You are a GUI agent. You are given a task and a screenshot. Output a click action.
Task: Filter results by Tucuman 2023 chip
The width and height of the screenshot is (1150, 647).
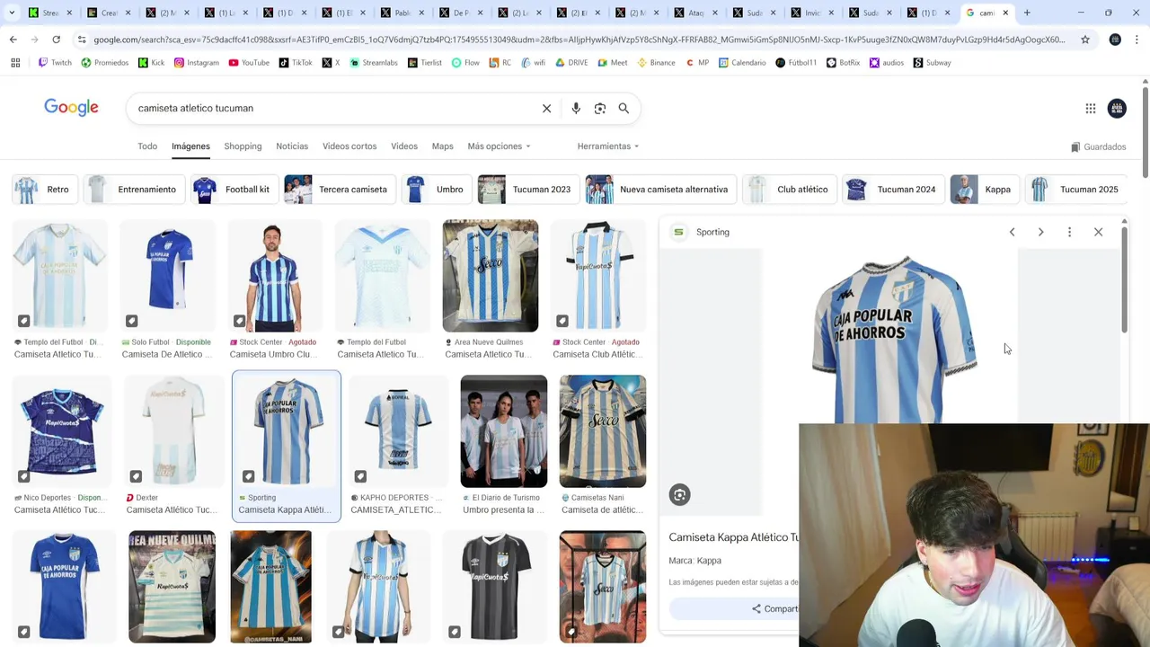(528, 190)
